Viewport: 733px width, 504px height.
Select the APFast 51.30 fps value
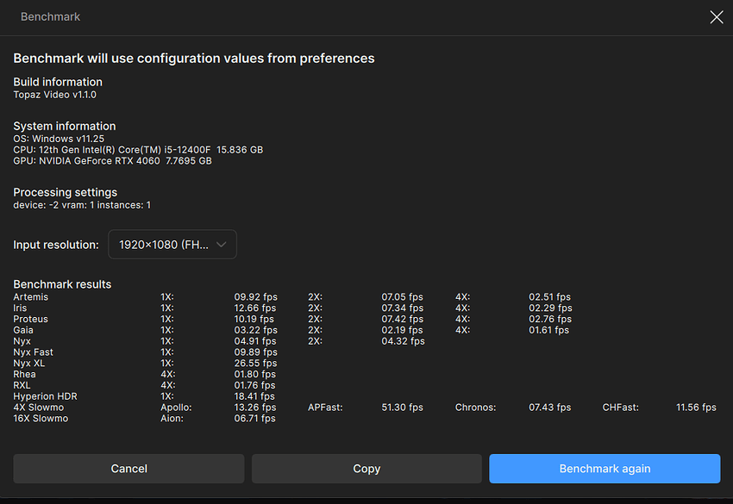click(402, 408)
